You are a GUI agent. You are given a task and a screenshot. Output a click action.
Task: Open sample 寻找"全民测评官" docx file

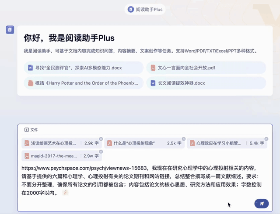point(84,68)
